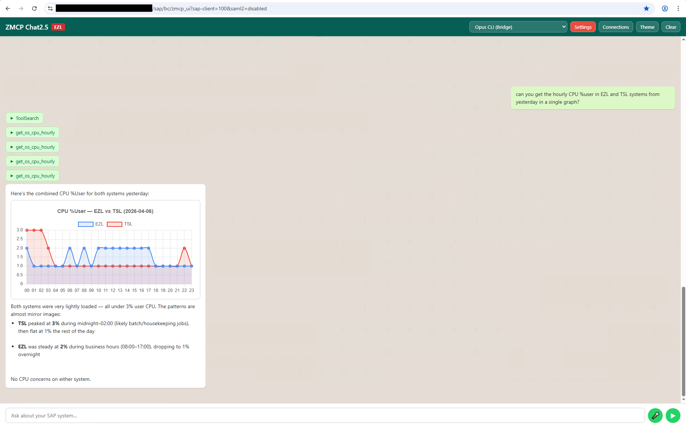
Task: Click the vertical scrollbar thumb
Action: (x=683, y=341)
